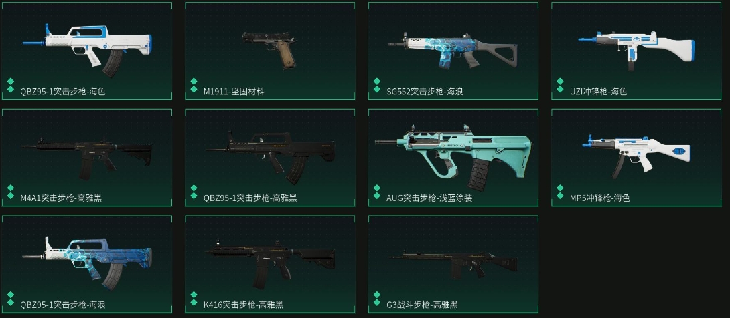This screenshot has width=730, height=318.
Task: Choose the blue QBZ95-1 海浪 rifle image
Action: click(87, 264)
